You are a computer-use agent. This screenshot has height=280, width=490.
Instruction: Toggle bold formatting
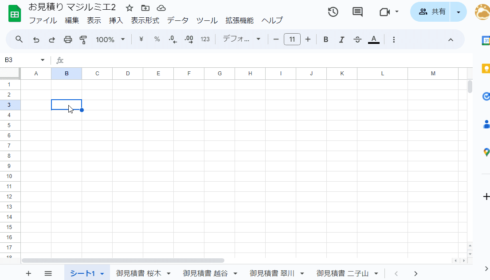325,39
